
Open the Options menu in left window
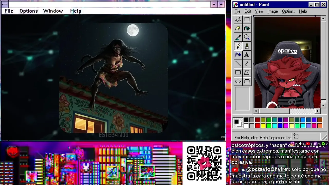pyautogui.click(x=29, y=11)
